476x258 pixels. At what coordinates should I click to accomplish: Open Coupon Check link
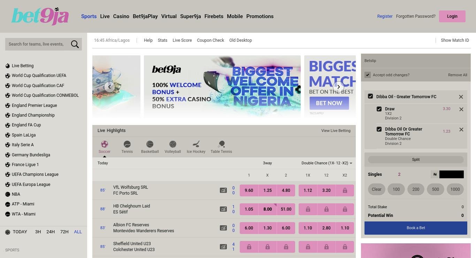click(x=210, y=40)
